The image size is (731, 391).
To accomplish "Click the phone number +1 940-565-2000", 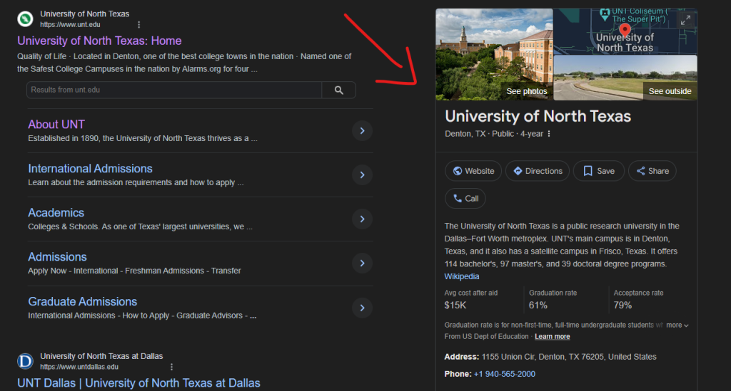I will (505, 374).
